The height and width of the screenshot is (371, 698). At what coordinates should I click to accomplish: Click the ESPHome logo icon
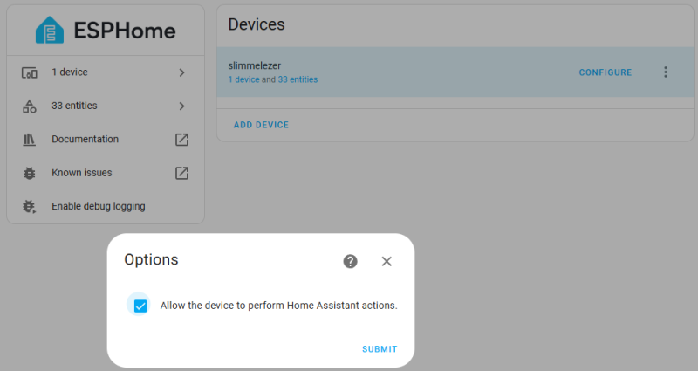50,31
